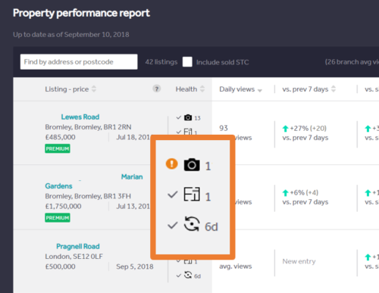Image resolution: width=379 pixels, height=293 pixels.
Task: Click last-updated refresh icon in Pragnell Road row
Action: pyautogui.click(x=188, y=275)
